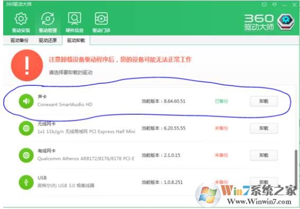Open the title bar menu dropdown icon
Screen dimensions: 300x209
(275, 5)
